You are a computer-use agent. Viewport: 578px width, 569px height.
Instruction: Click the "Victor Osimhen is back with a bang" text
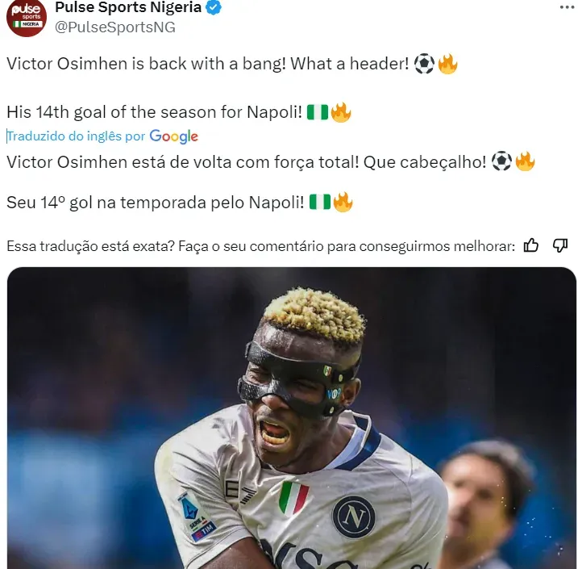pyautogui.click(x=147, y=64)
